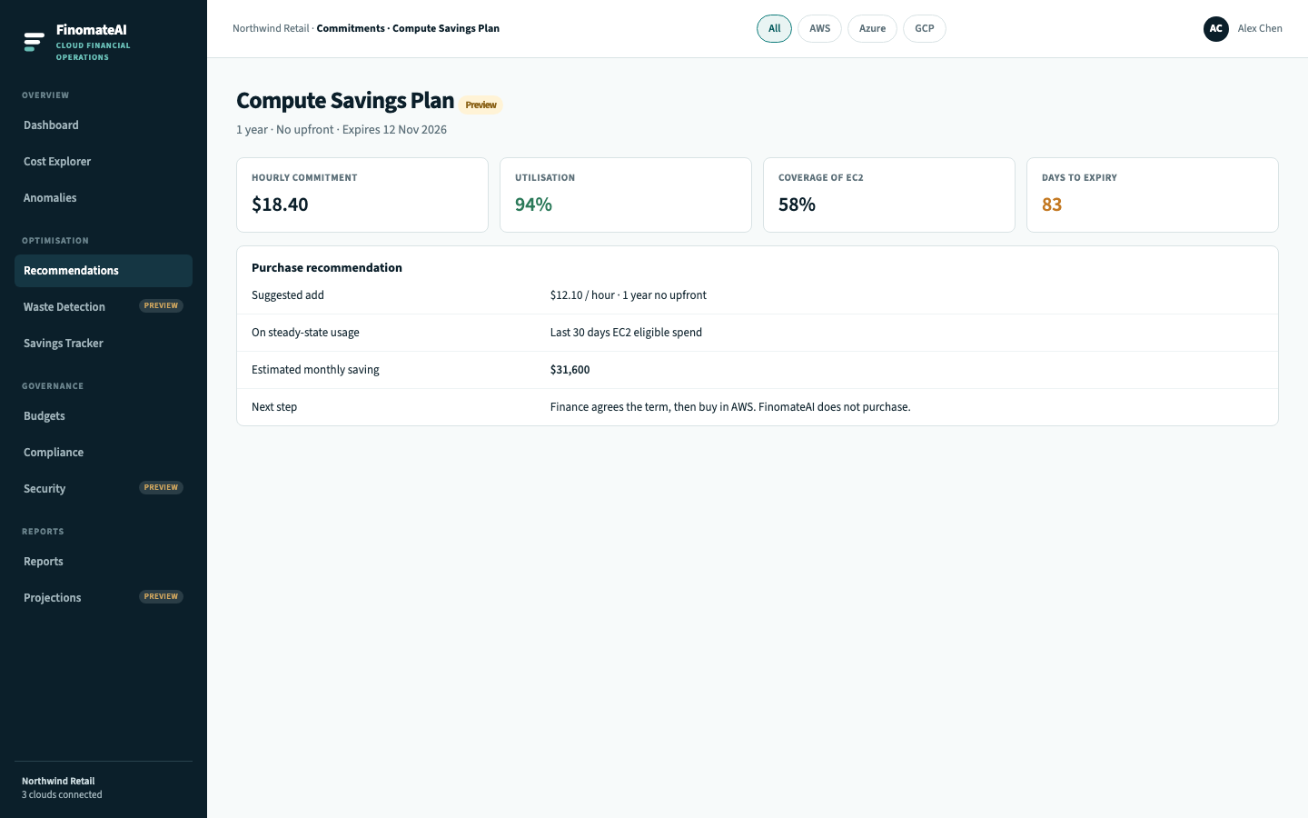Click the FinomateAI logo icon
Viewport: 1308px width, 818px height.
34,42
